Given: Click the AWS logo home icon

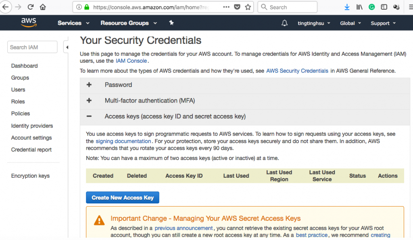Looking at the screenshot, I should pos(29,23).
